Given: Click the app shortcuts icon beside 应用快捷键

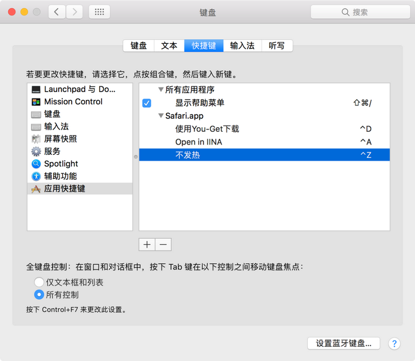Looking at the screenshot, I should pos(36,189).
